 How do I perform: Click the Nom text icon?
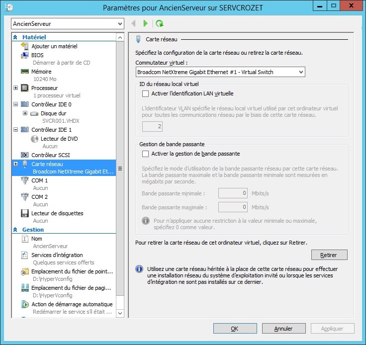(25, 239)
